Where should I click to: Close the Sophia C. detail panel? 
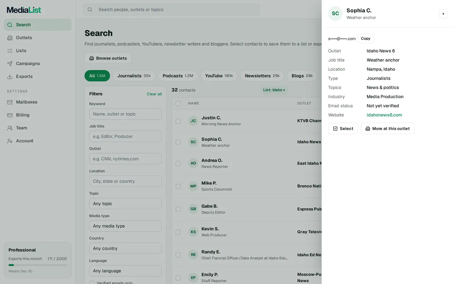[x=443, y=14]
